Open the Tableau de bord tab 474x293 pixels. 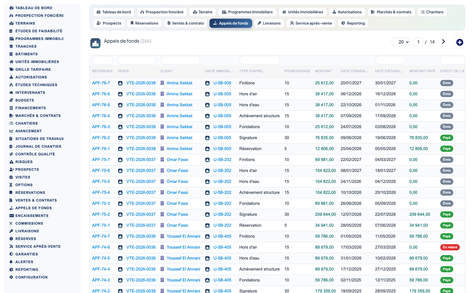[x=113, y=12]
